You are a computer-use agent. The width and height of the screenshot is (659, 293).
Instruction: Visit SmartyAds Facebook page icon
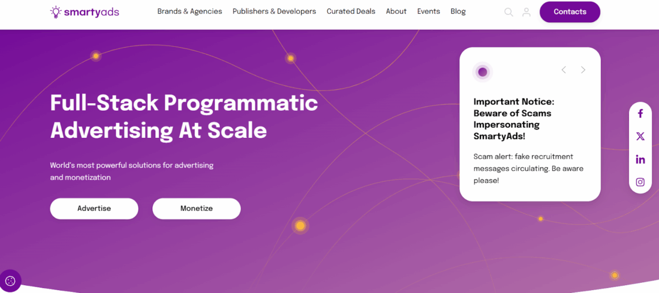point(640,114)
